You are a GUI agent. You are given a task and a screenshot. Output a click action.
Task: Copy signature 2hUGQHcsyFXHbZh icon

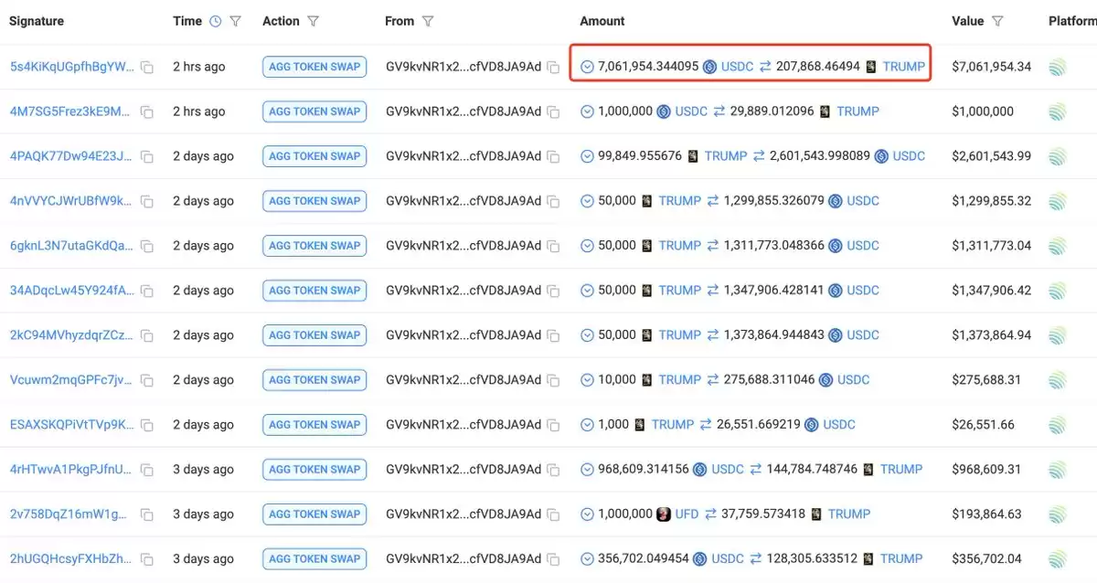(146, 559)
